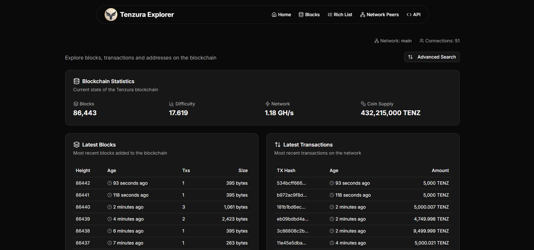Image resolution: width=534 pixels, height=250 pixels.
Task: Click the Amount column header
Action: (440, 170)
